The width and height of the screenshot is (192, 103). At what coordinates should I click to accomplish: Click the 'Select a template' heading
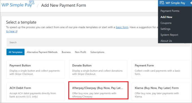[x=21, y=22]
